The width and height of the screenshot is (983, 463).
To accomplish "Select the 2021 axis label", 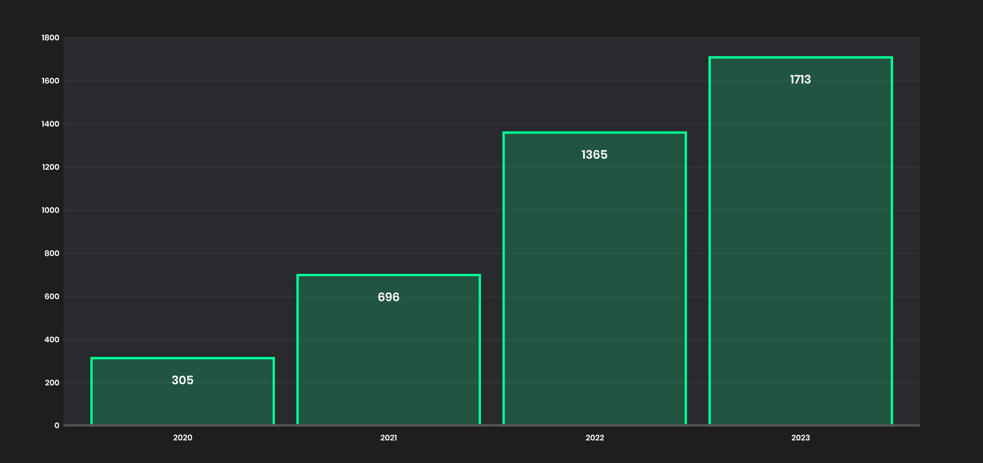I will pos(389,438).
